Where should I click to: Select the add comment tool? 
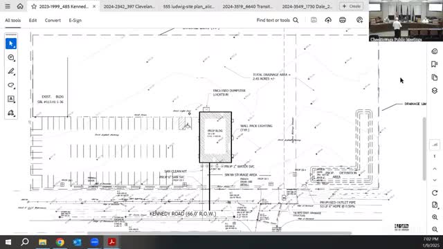(x=11, y=57)
